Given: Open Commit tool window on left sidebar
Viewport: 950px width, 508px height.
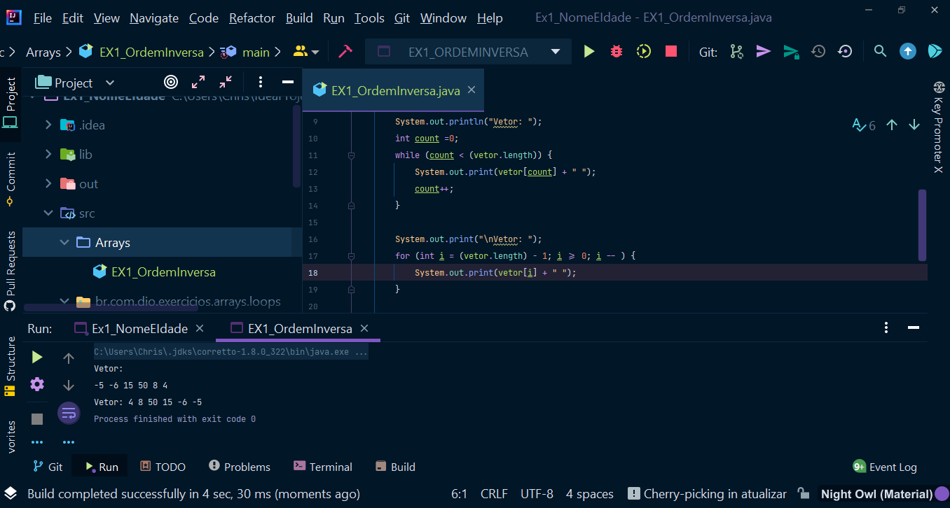Looking at the screenshot, I should pos(11,179).
